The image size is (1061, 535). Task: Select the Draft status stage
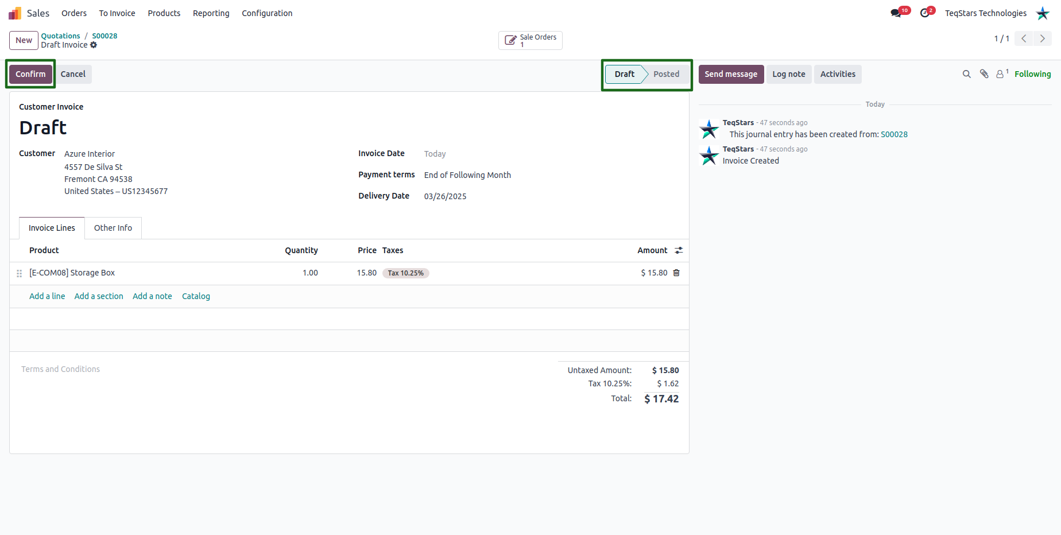[624, 74]
